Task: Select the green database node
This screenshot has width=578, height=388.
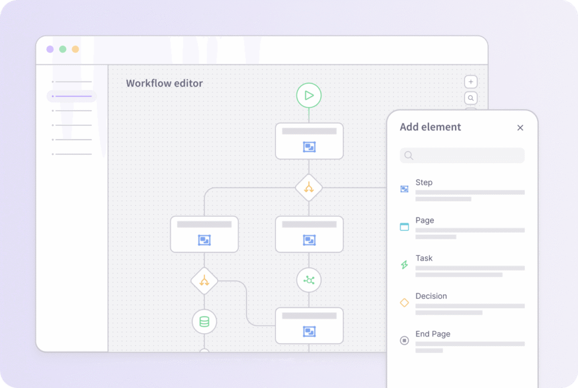Action: tap(204, 322)
